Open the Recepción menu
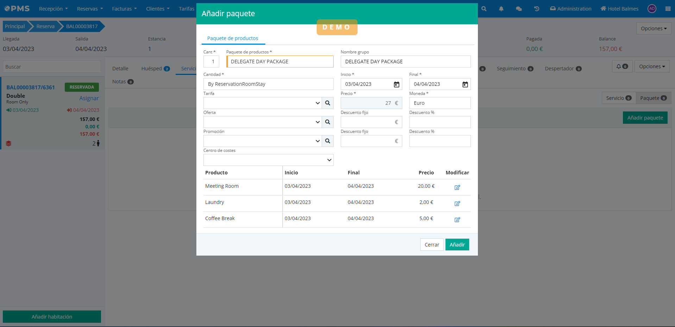The height and width of the screenshot is (327, 675). click(x=53, y=9)
